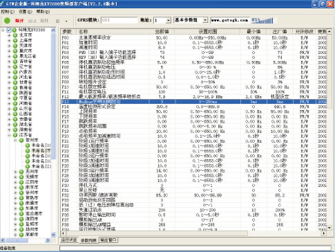Open the 控制 menu
This screenshot has height=252, width=335.
(8, 12)
